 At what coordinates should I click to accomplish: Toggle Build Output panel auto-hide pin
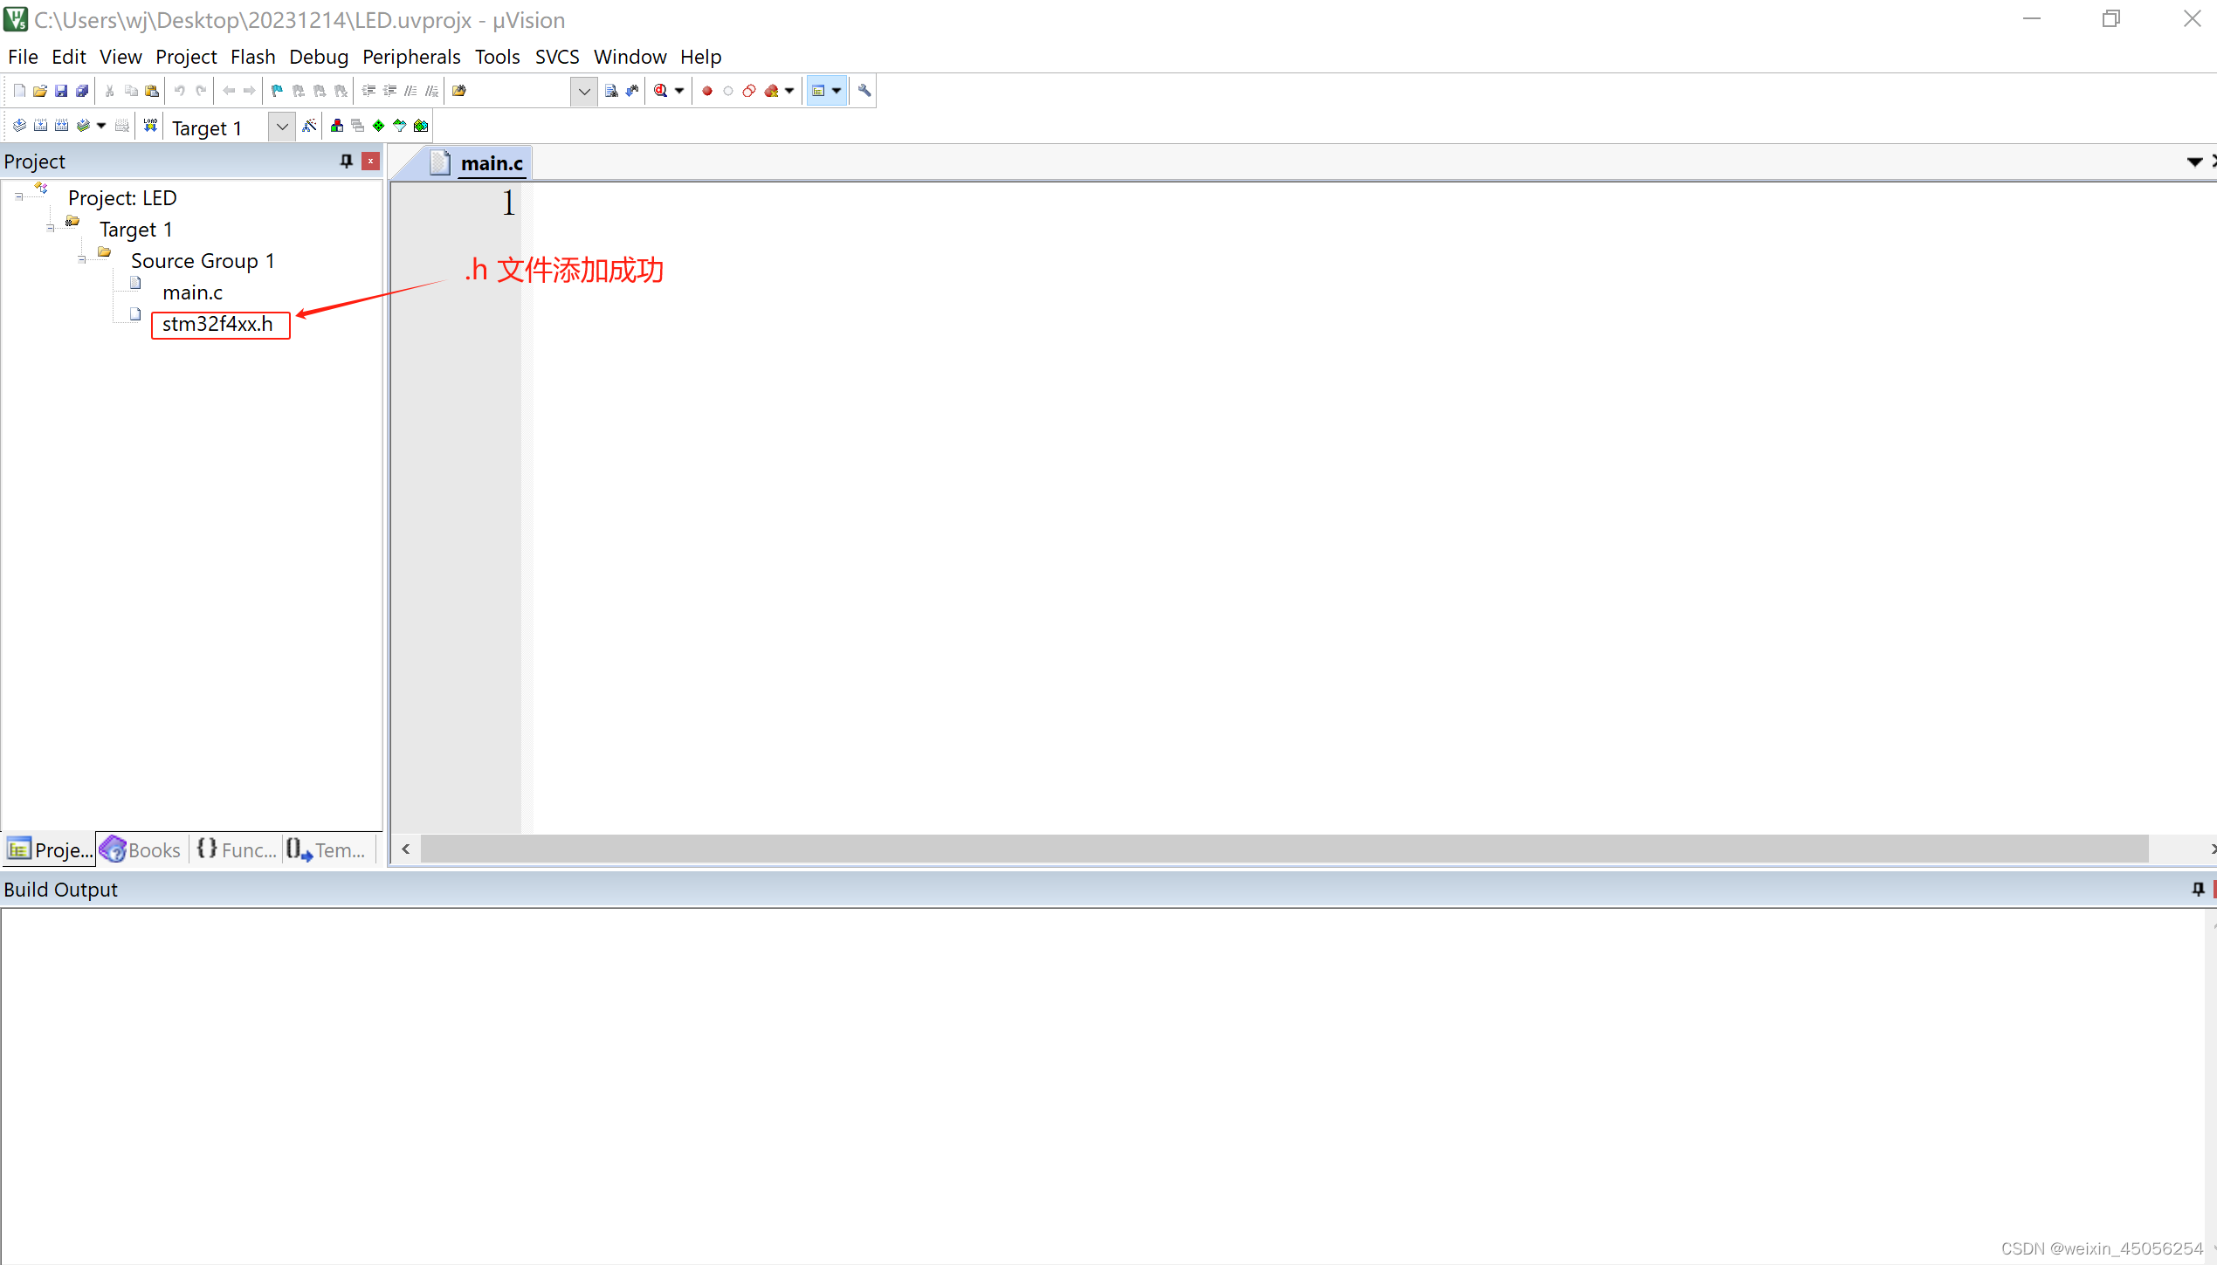(x=2198, y=889)
